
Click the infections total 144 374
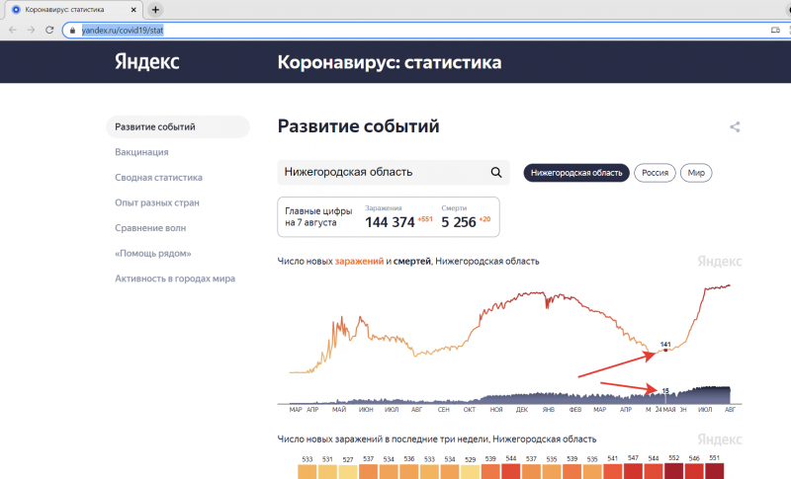(x=390, y=222)
